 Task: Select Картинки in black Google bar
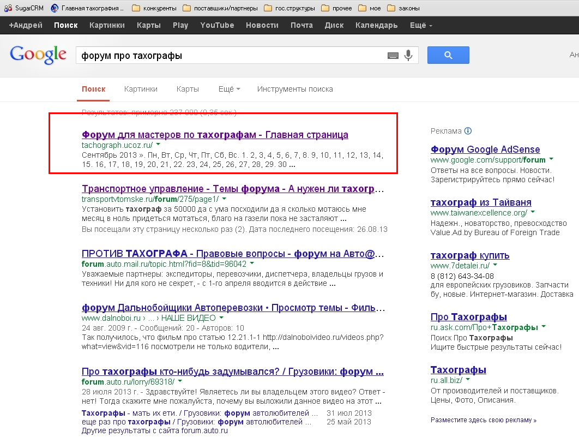tap(107, 25)
